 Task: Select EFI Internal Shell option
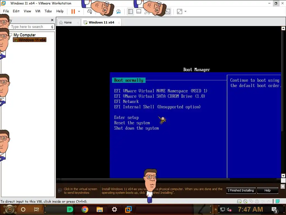click(x=157, y=107)
